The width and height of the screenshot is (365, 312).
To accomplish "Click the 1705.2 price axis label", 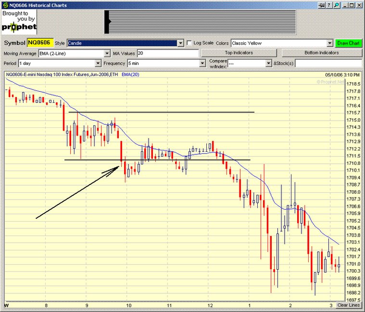I will click(353, 221).
